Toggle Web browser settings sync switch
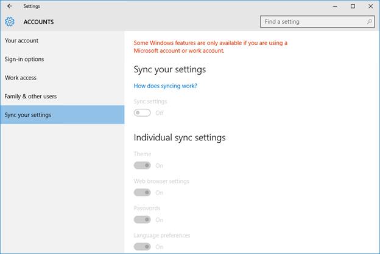Image resolution: width=380 pixels, height=254 pixels. tap(142, 193)
